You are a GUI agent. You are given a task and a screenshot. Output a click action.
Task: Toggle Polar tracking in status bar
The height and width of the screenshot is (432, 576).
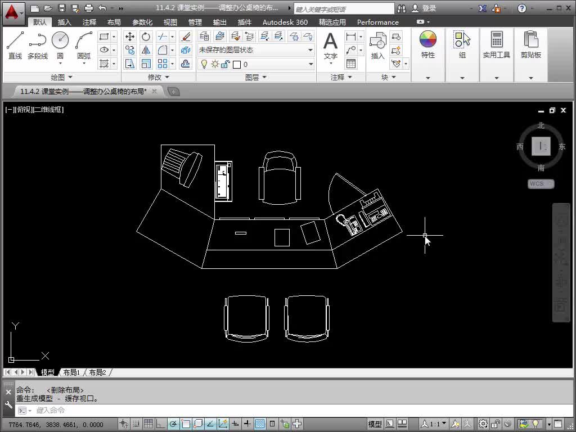pos(173,424)
